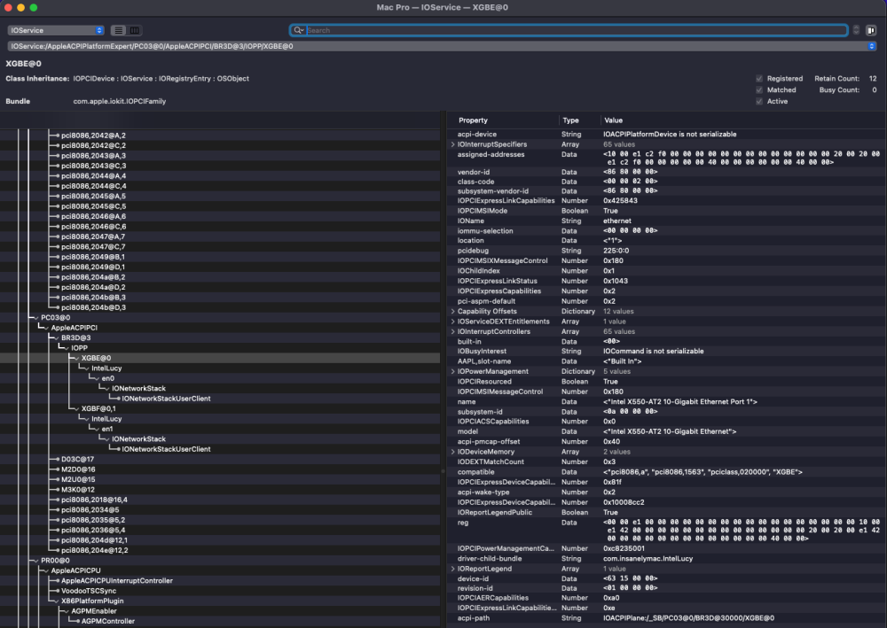Collapse the AGPMEnabler node
Screen dimensions: 887x628
(x=67, y=612)
